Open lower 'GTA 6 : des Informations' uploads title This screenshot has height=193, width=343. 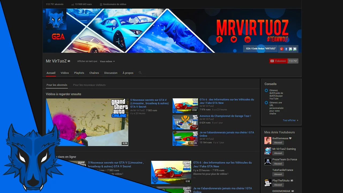pyautogui.click(x=222, y=164)
